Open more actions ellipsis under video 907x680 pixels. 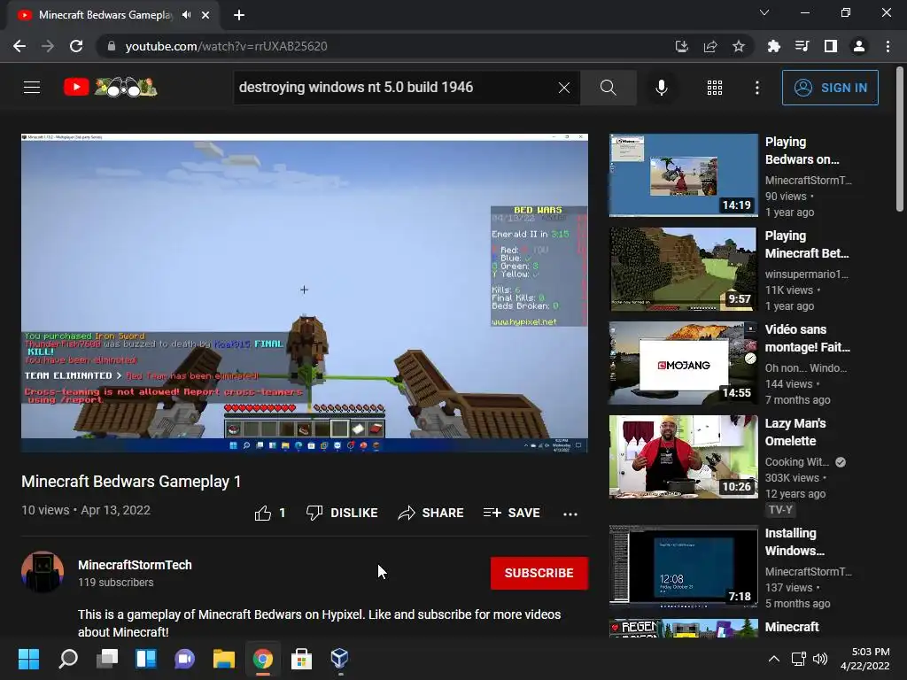click(x=570, y=514)
